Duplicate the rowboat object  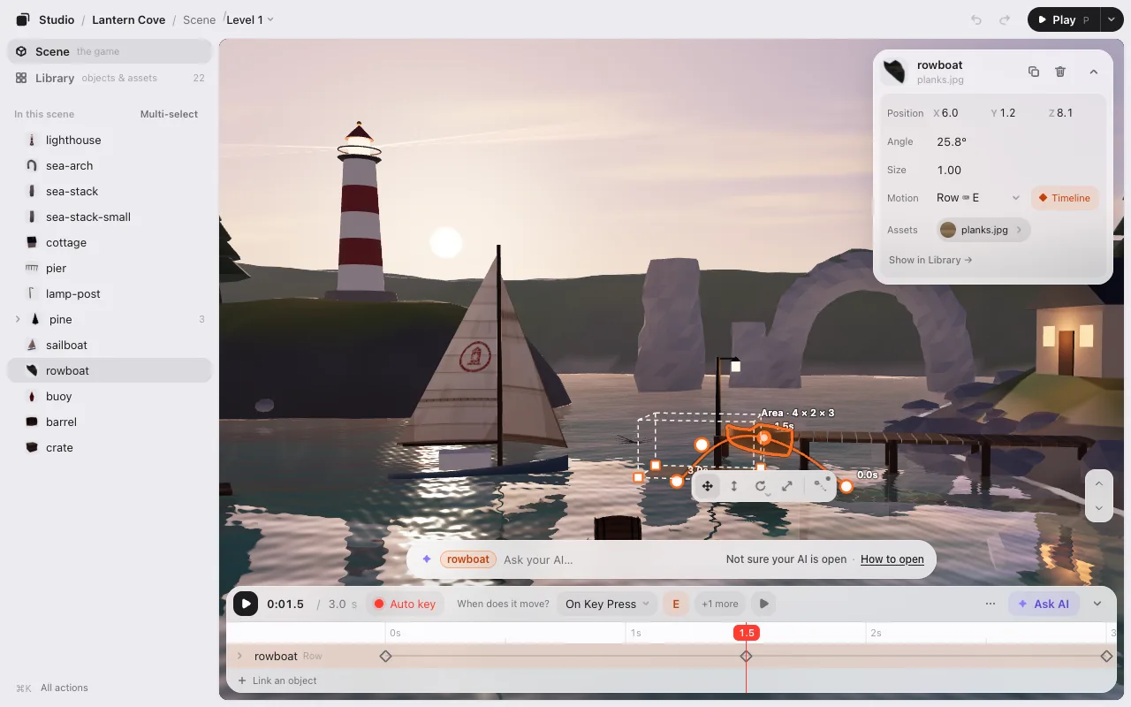(x=1034, y=72)
